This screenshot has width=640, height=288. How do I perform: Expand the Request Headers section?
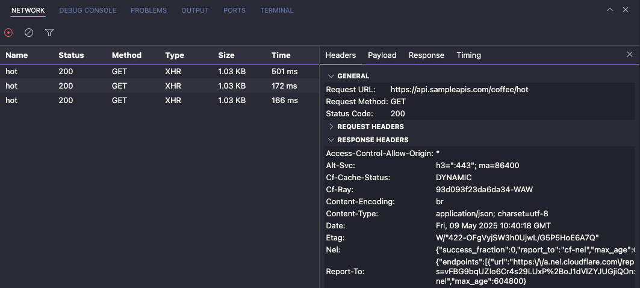(x=331, y=127)
